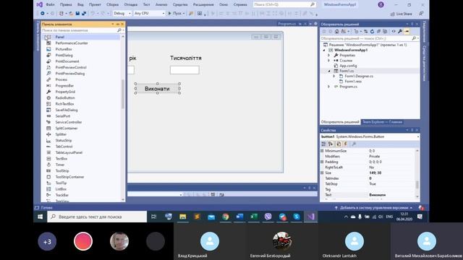Click the toolbox search field
Viewport: 463px width, 260px height.
(79, 30)
